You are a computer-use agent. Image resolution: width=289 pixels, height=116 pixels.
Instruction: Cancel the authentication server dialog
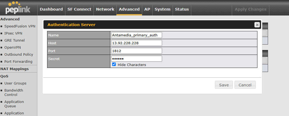click(245, 85)
